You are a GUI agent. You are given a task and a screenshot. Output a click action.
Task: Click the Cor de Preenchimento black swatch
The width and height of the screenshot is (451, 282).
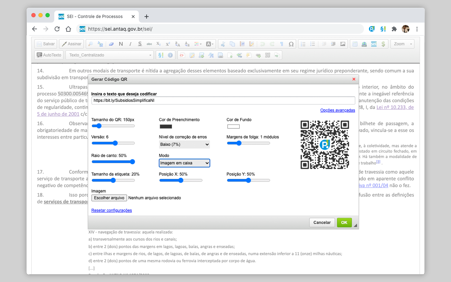[x=166, y=127]
